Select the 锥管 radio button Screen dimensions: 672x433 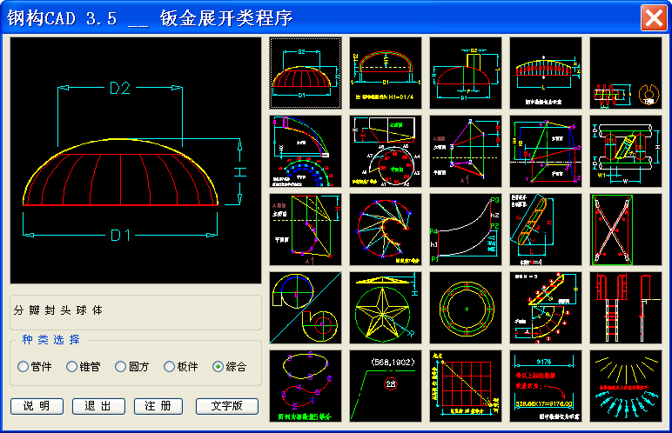tap(72, 367)
